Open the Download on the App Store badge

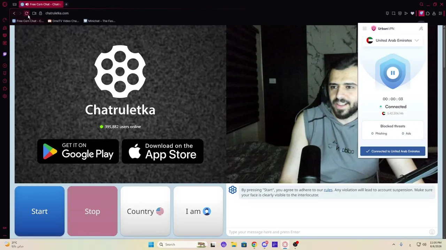click(x=162, y=151)
